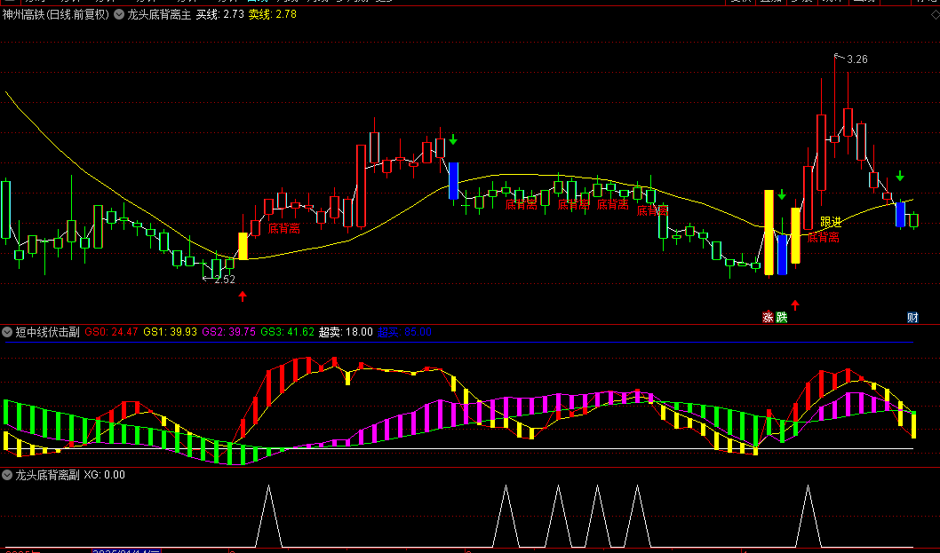This screenshot has height=553, width=940.
Task: Click the white 超卖 horizontal line
Action: (458, 449)
